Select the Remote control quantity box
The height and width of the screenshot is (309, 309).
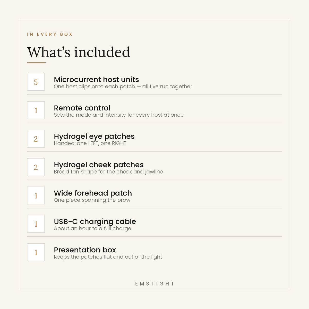36,110
